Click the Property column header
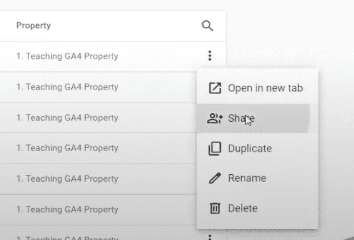Image resolution: width=354 pixels, height=240 pixels. 34,25
